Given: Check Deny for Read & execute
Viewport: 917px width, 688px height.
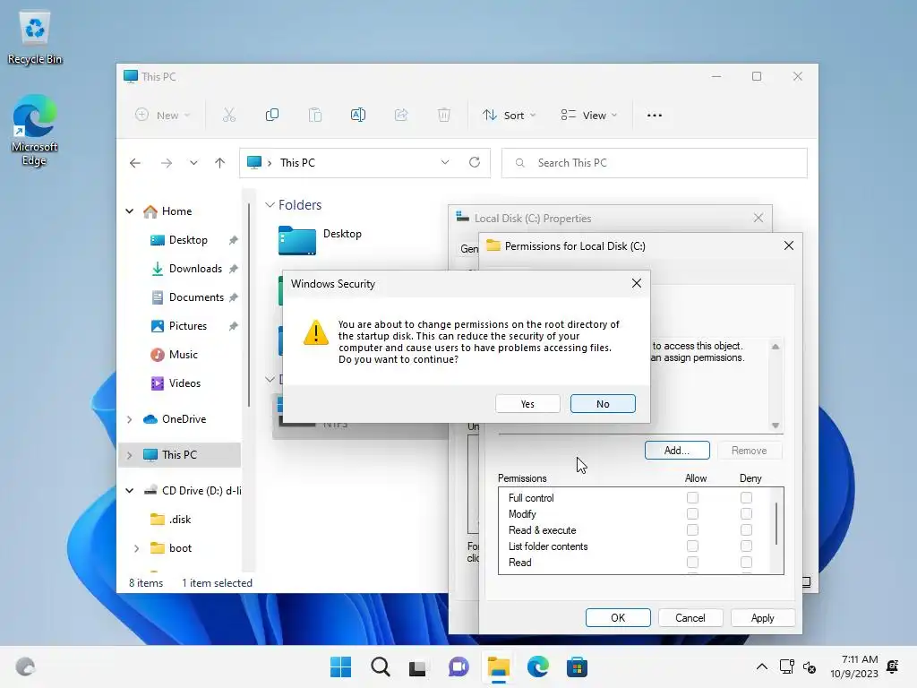Looking at the screenshot, I should 746,530.
